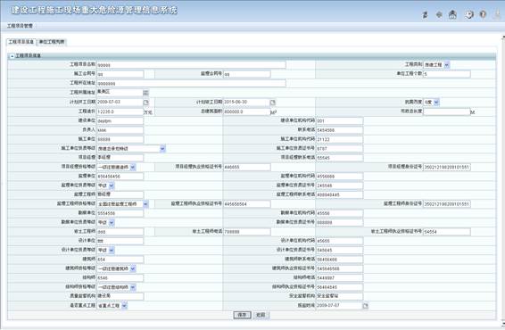Click the 负责人 input field
This screenshot has height=330, width=505.
click(120, 130)
